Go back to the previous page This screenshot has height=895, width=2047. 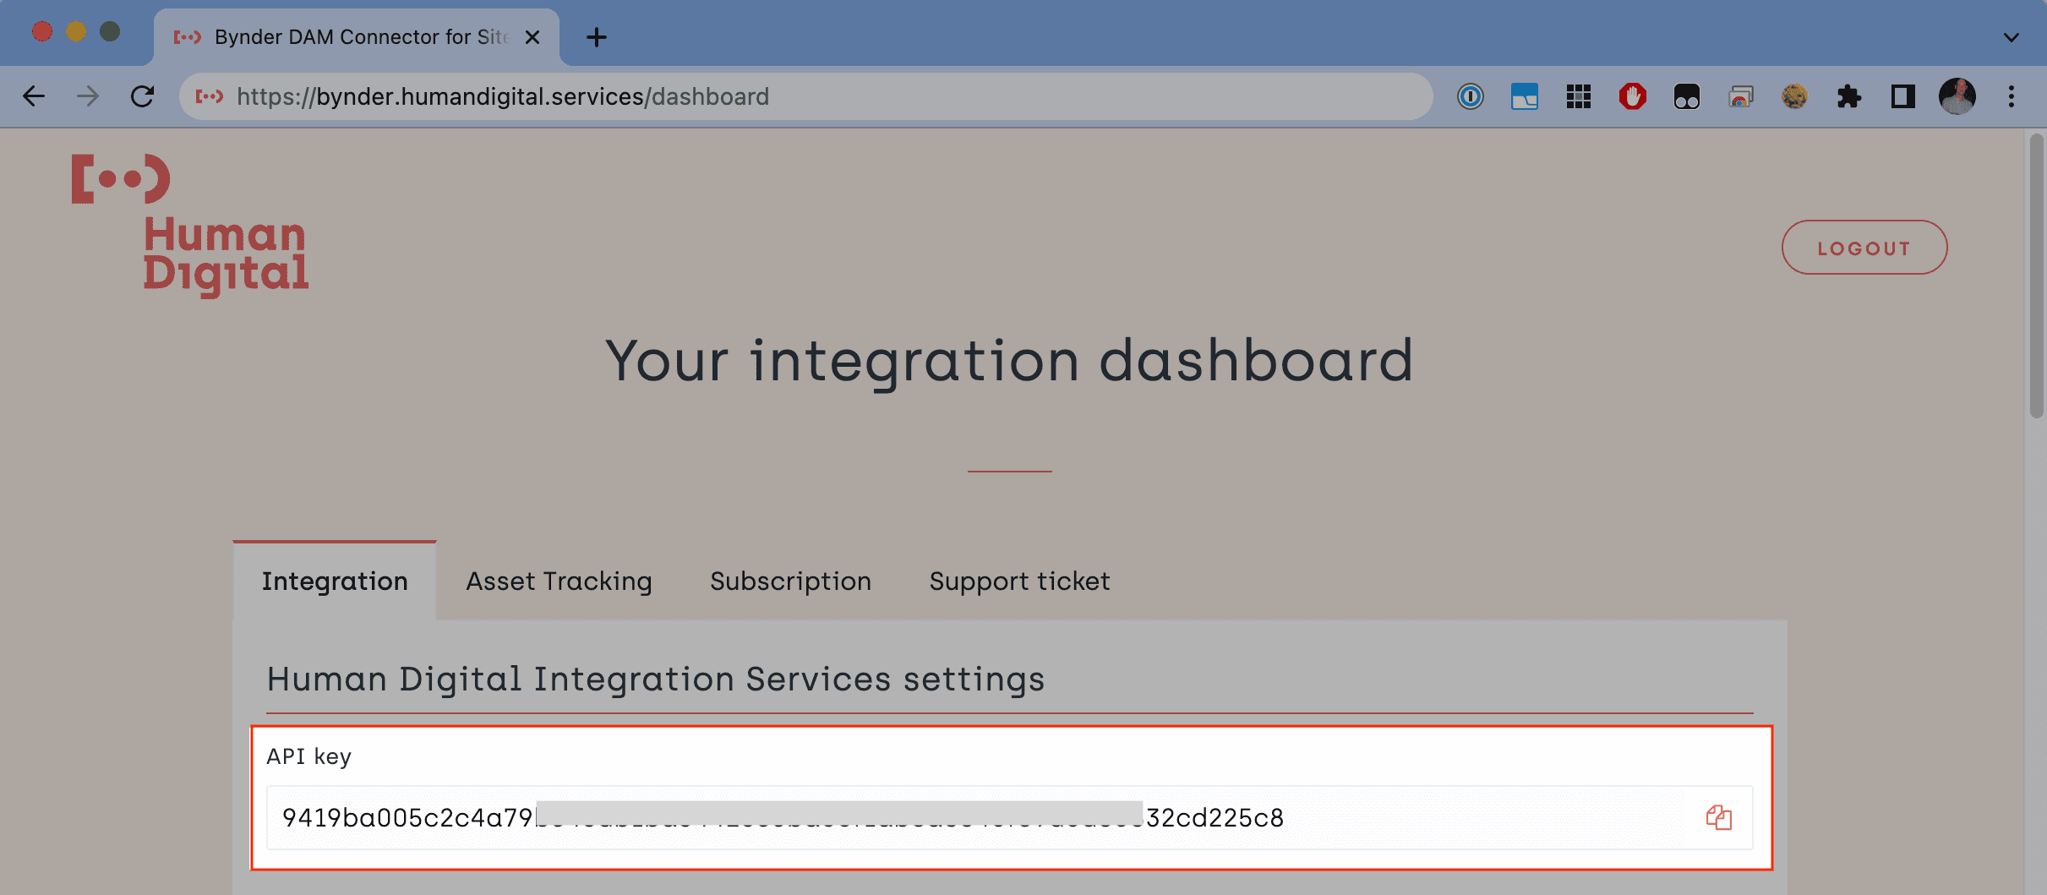34,96
